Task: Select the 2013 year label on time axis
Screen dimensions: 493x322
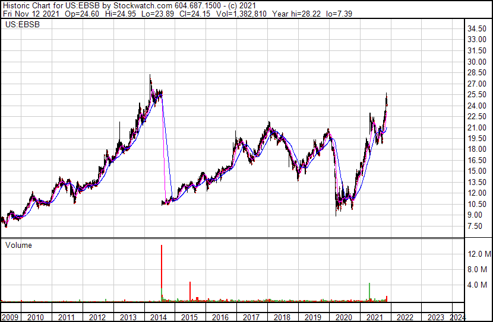Action: (128, 317)
